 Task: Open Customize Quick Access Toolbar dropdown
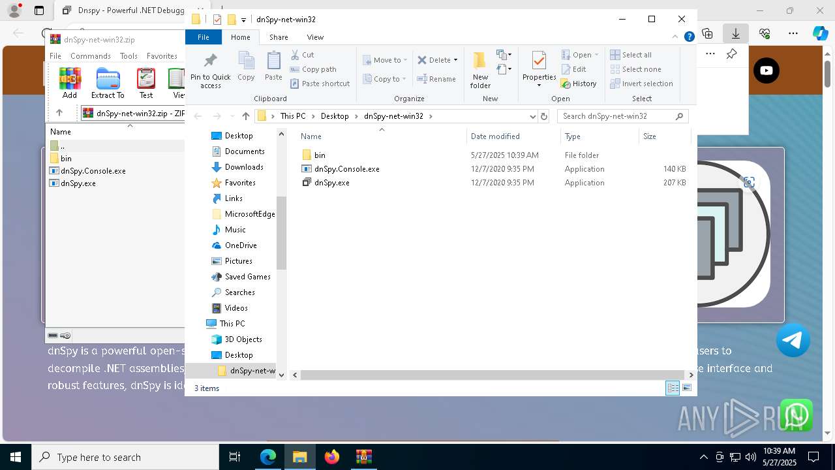click(243, 20)
